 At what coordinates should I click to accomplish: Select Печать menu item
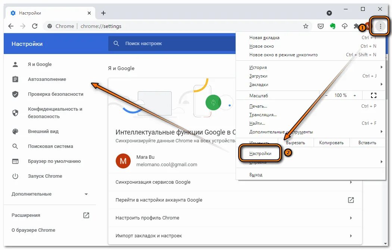click(x=311, y=106)
